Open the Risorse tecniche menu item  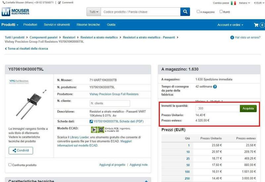click(x=88, y=25)
